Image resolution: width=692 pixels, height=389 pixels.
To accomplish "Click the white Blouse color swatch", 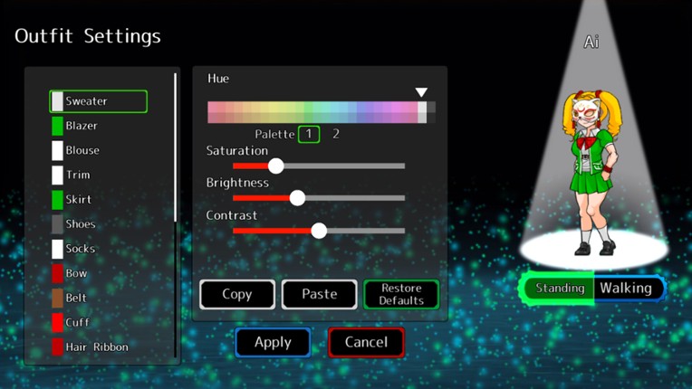I will 57,151.
